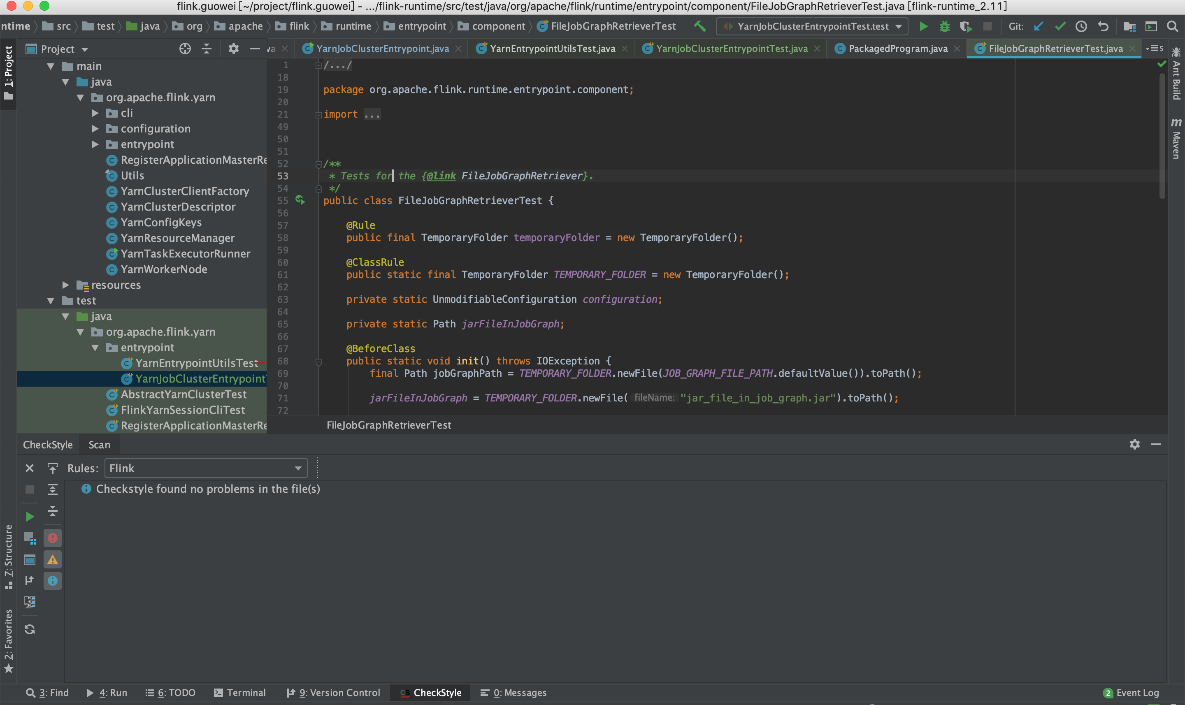
Task: Click Git update project arrow icon
Action: (1039, 27)
